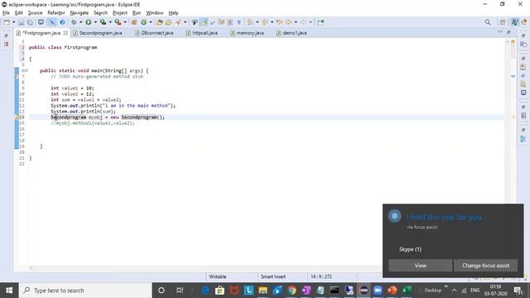This screenshot has width=530, height=298.
Task: Open the Run dropdown arrow
Action: (95, 22)
